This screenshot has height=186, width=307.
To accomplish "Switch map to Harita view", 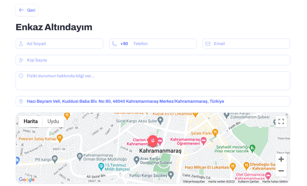I will (31, 121).
